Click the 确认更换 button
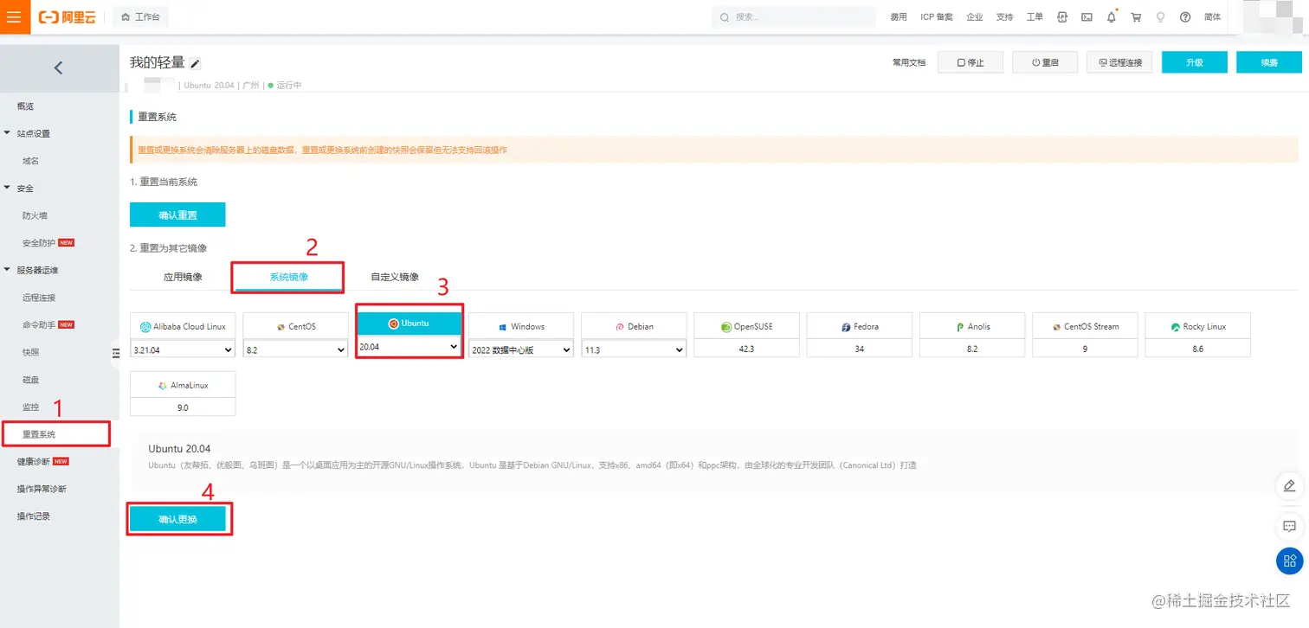This screenshot has width=1309, height=628. click(177, 519)
